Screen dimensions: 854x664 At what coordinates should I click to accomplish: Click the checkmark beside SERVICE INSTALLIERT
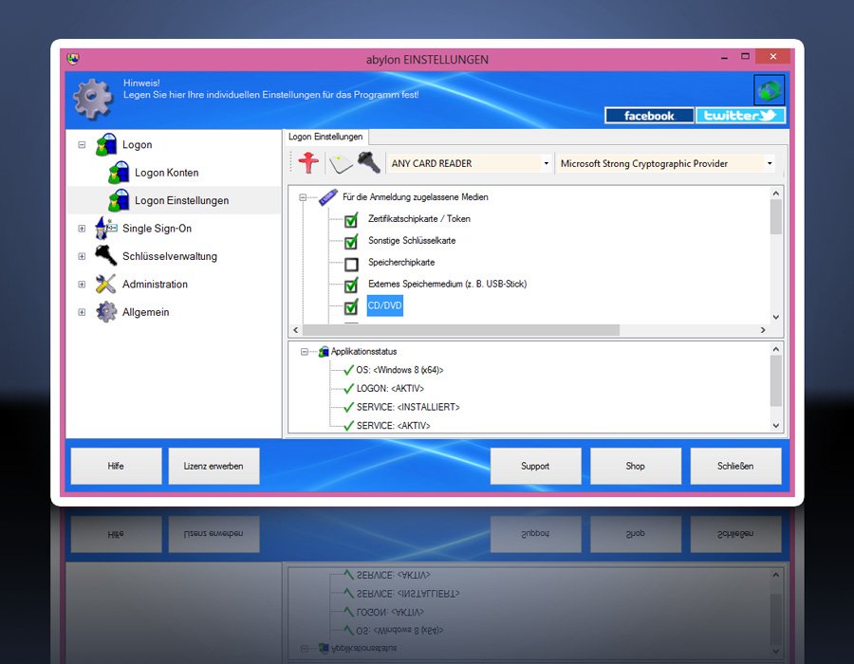point(348,407)
